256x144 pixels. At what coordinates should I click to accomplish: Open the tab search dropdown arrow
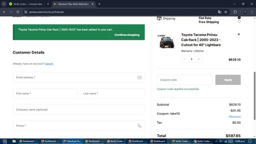[4, 4]
